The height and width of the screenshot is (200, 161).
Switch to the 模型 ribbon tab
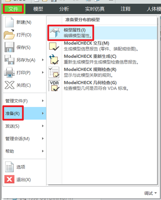38,9
